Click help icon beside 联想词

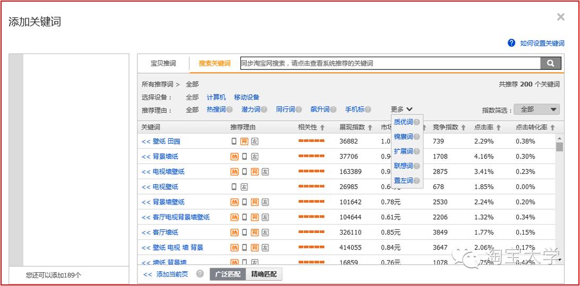pyautogui.click(x=417, y=166)
